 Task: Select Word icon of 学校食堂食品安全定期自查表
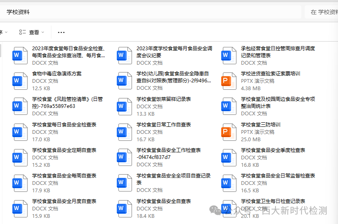pyautogui.click(x=20, y=158)
